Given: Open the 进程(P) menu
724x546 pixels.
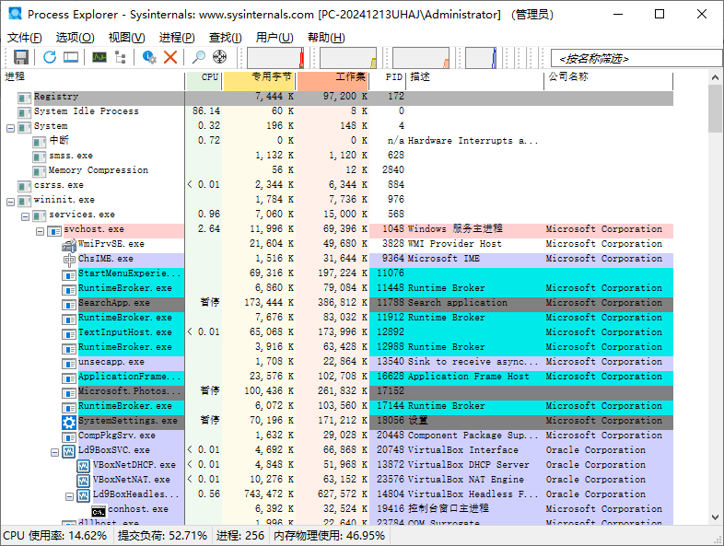Looking at the screenshot, I should pos(177,38).
